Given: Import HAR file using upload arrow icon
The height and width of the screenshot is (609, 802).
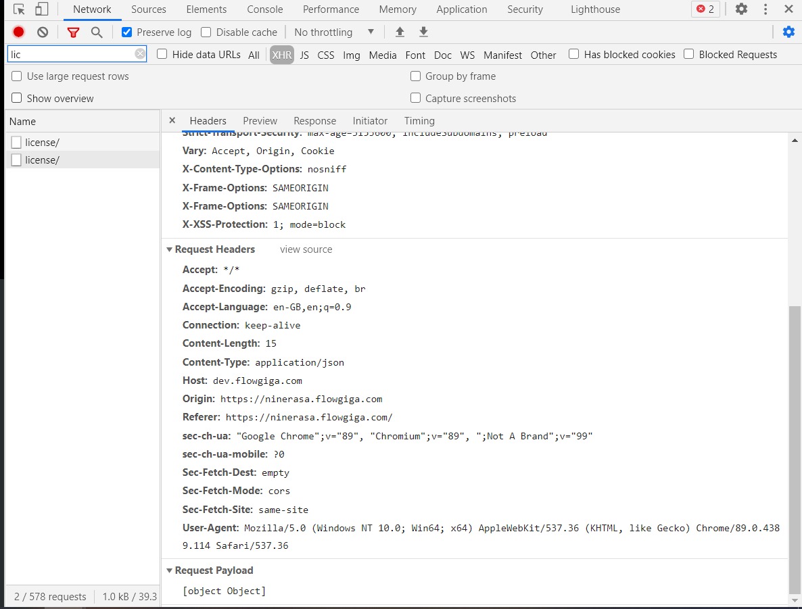Looking at the screenshot, I should pyautogui.click(x=400, y=32).
